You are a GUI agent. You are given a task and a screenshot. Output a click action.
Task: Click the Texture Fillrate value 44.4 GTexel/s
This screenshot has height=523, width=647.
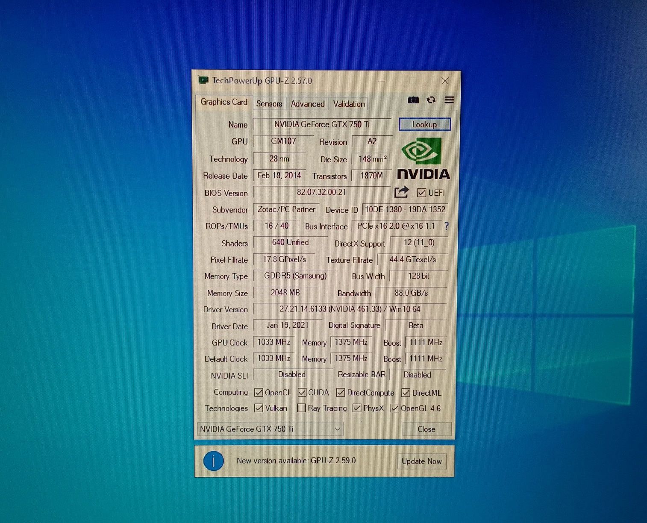tap(412, 259)
